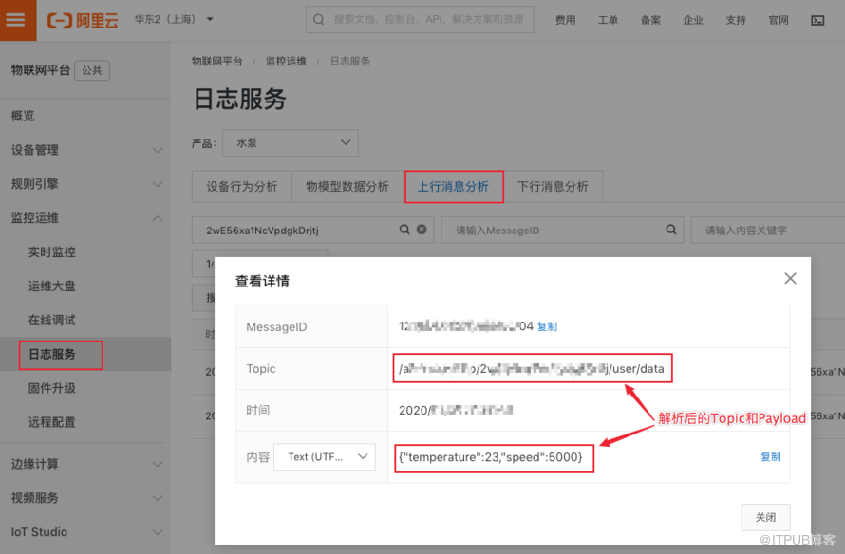Select the 物模型数据分析 tab
Viewport: 845px width, 554px height.
pyautogui.click(x=347, y=187)
